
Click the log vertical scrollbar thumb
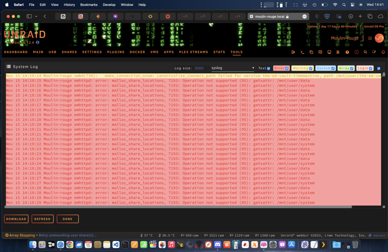(384, 74)
